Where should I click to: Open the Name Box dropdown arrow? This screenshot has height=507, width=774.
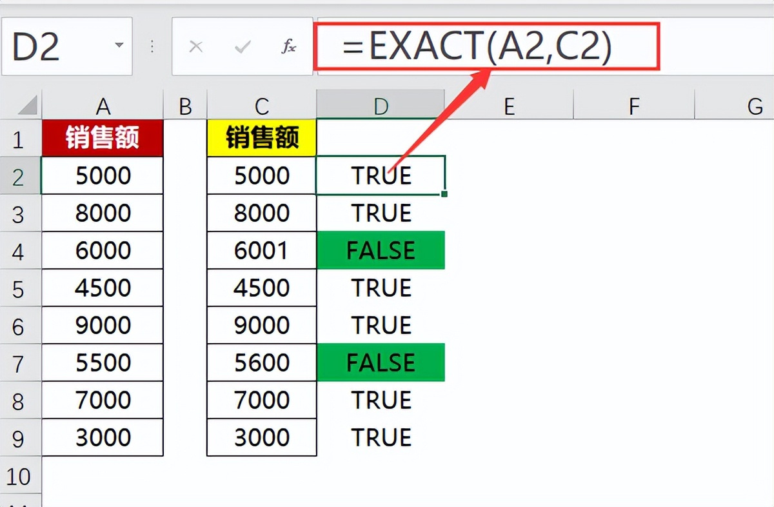pos(119,46)
